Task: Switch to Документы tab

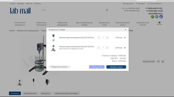Action: (x=46, y=93)
